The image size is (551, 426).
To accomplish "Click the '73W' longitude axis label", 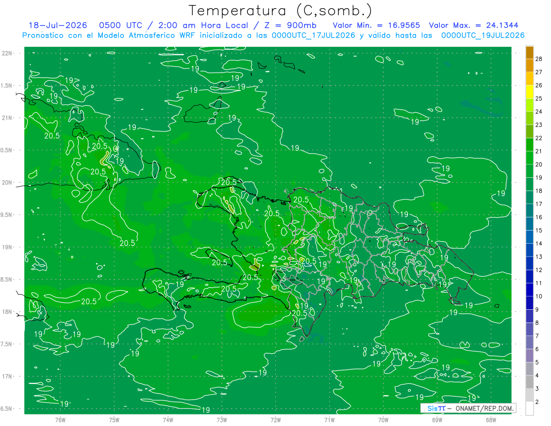I will [x=222, y=420].
